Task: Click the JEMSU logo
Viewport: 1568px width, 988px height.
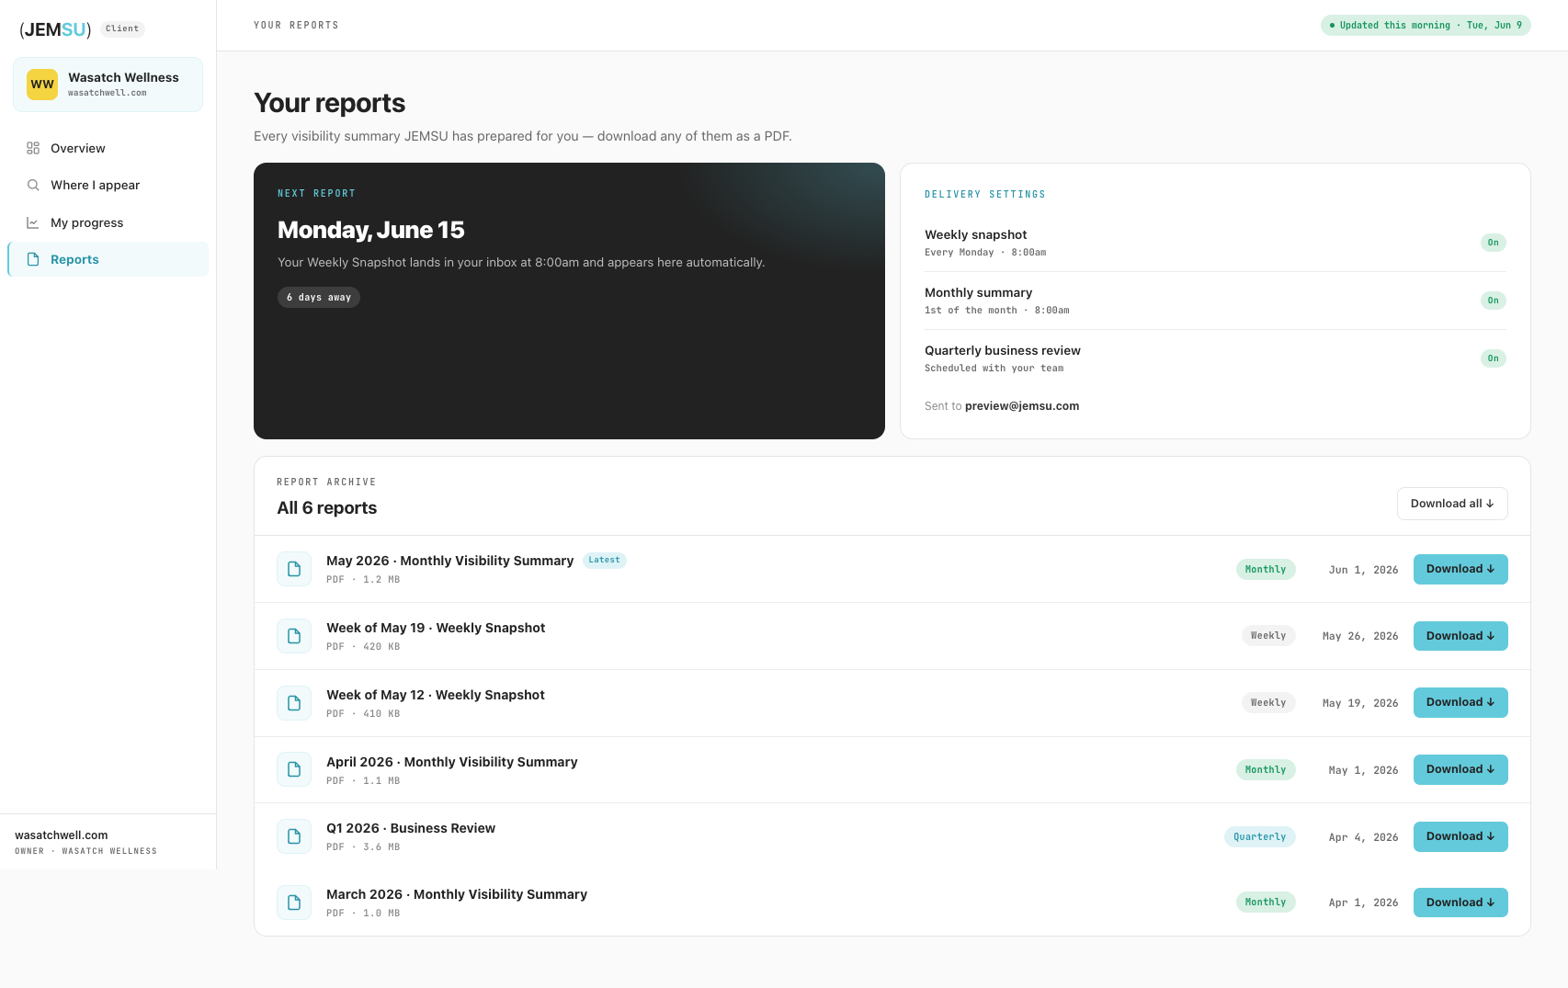Action: (55, 29)
